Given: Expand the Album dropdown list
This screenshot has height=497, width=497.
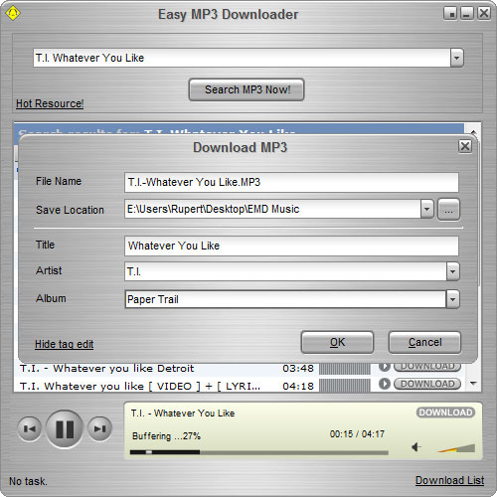Looking at the screenshot, I should (452, 299).
